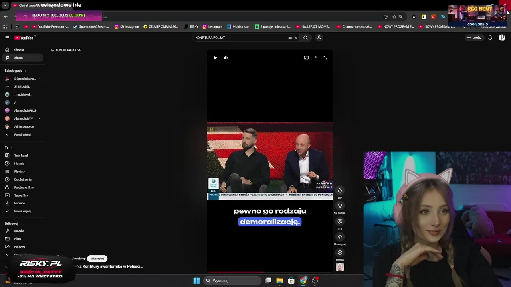Screen dimensions: 511x287
Task: Open the browser tab search dropdown
Action: (5, 6)
